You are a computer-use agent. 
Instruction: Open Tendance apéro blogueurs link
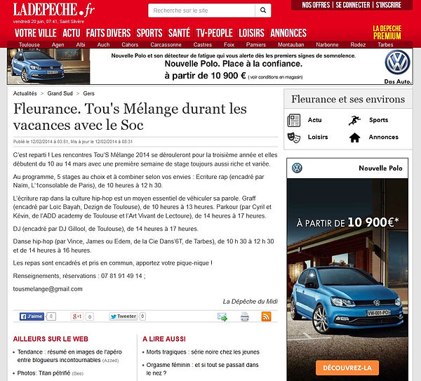pos(69,356)
